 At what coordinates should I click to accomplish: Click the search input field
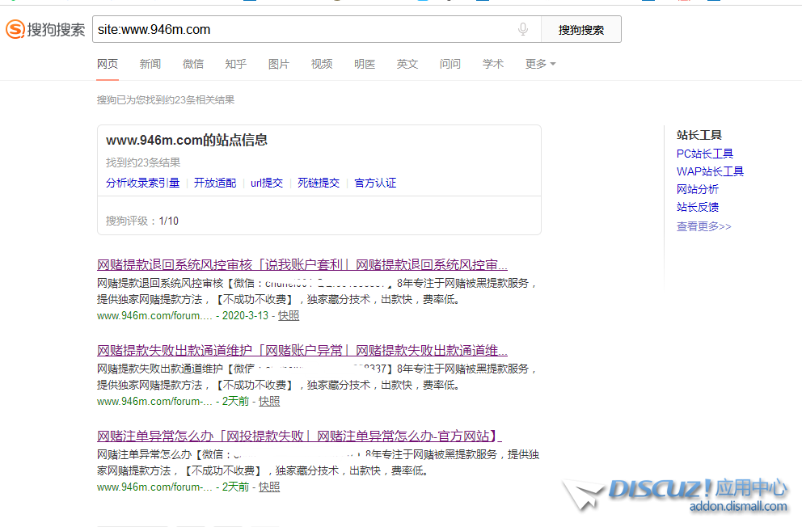(303, 30)
